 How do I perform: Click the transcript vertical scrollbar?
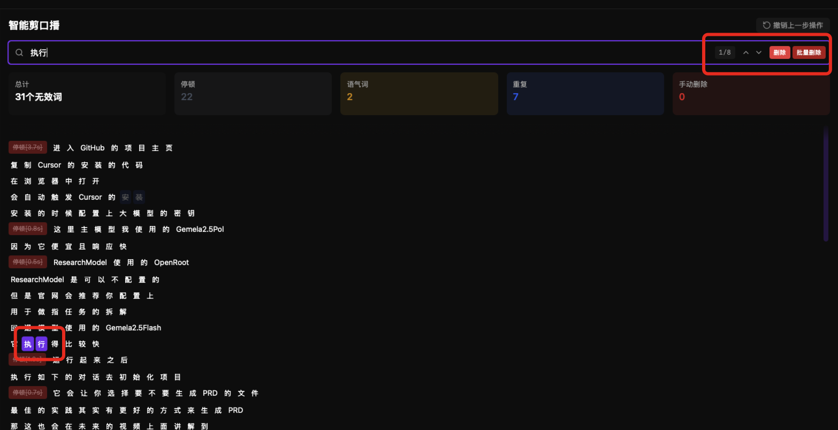(x=826, y=185)
